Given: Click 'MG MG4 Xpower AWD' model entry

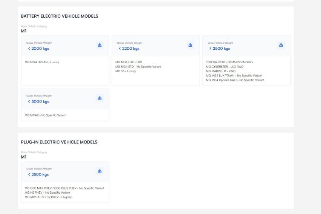Looking at the screenshot, I should point(235,80).
